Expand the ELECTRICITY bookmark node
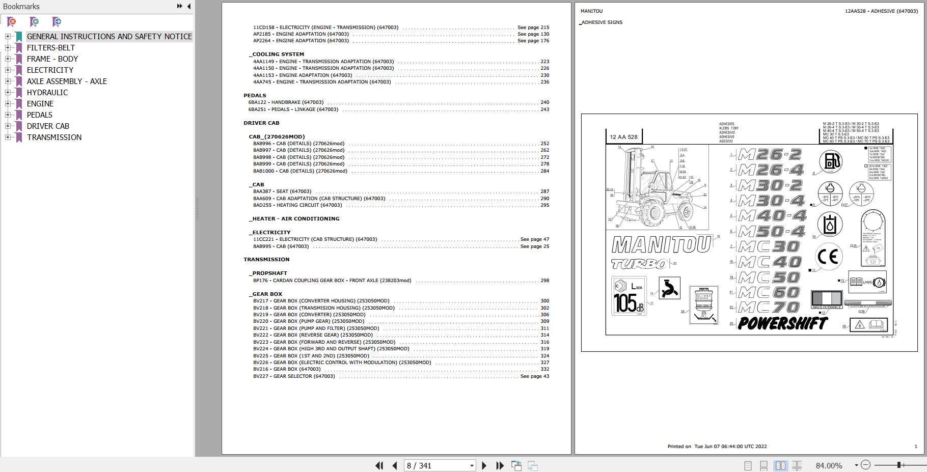This screenshot has width=927, height=472. pyautogui.click(x=8, y=70)
